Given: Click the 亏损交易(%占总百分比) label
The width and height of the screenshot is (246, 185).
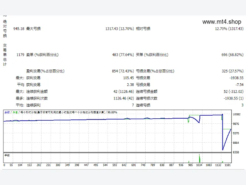Looking at the screenshot, I should click(155, 71).
